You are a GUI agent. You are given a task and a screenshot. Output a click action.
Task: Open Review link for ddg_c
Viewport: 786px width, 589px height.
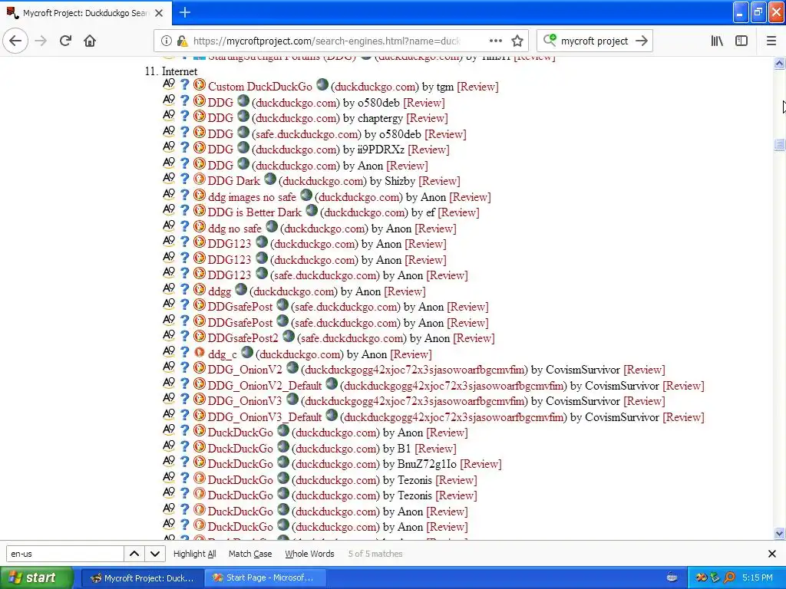point(411,354)
